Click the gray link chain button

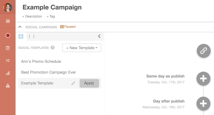click(x=203, y=51)
